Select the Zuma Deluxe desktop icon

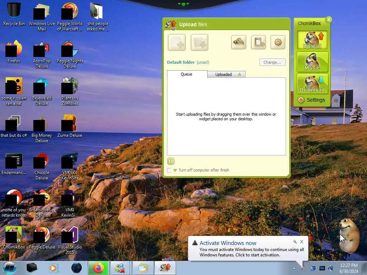[70, 126]
